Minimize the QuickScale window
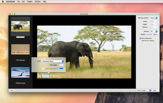This screenshot has height=103, width=163. coord(12,14)
